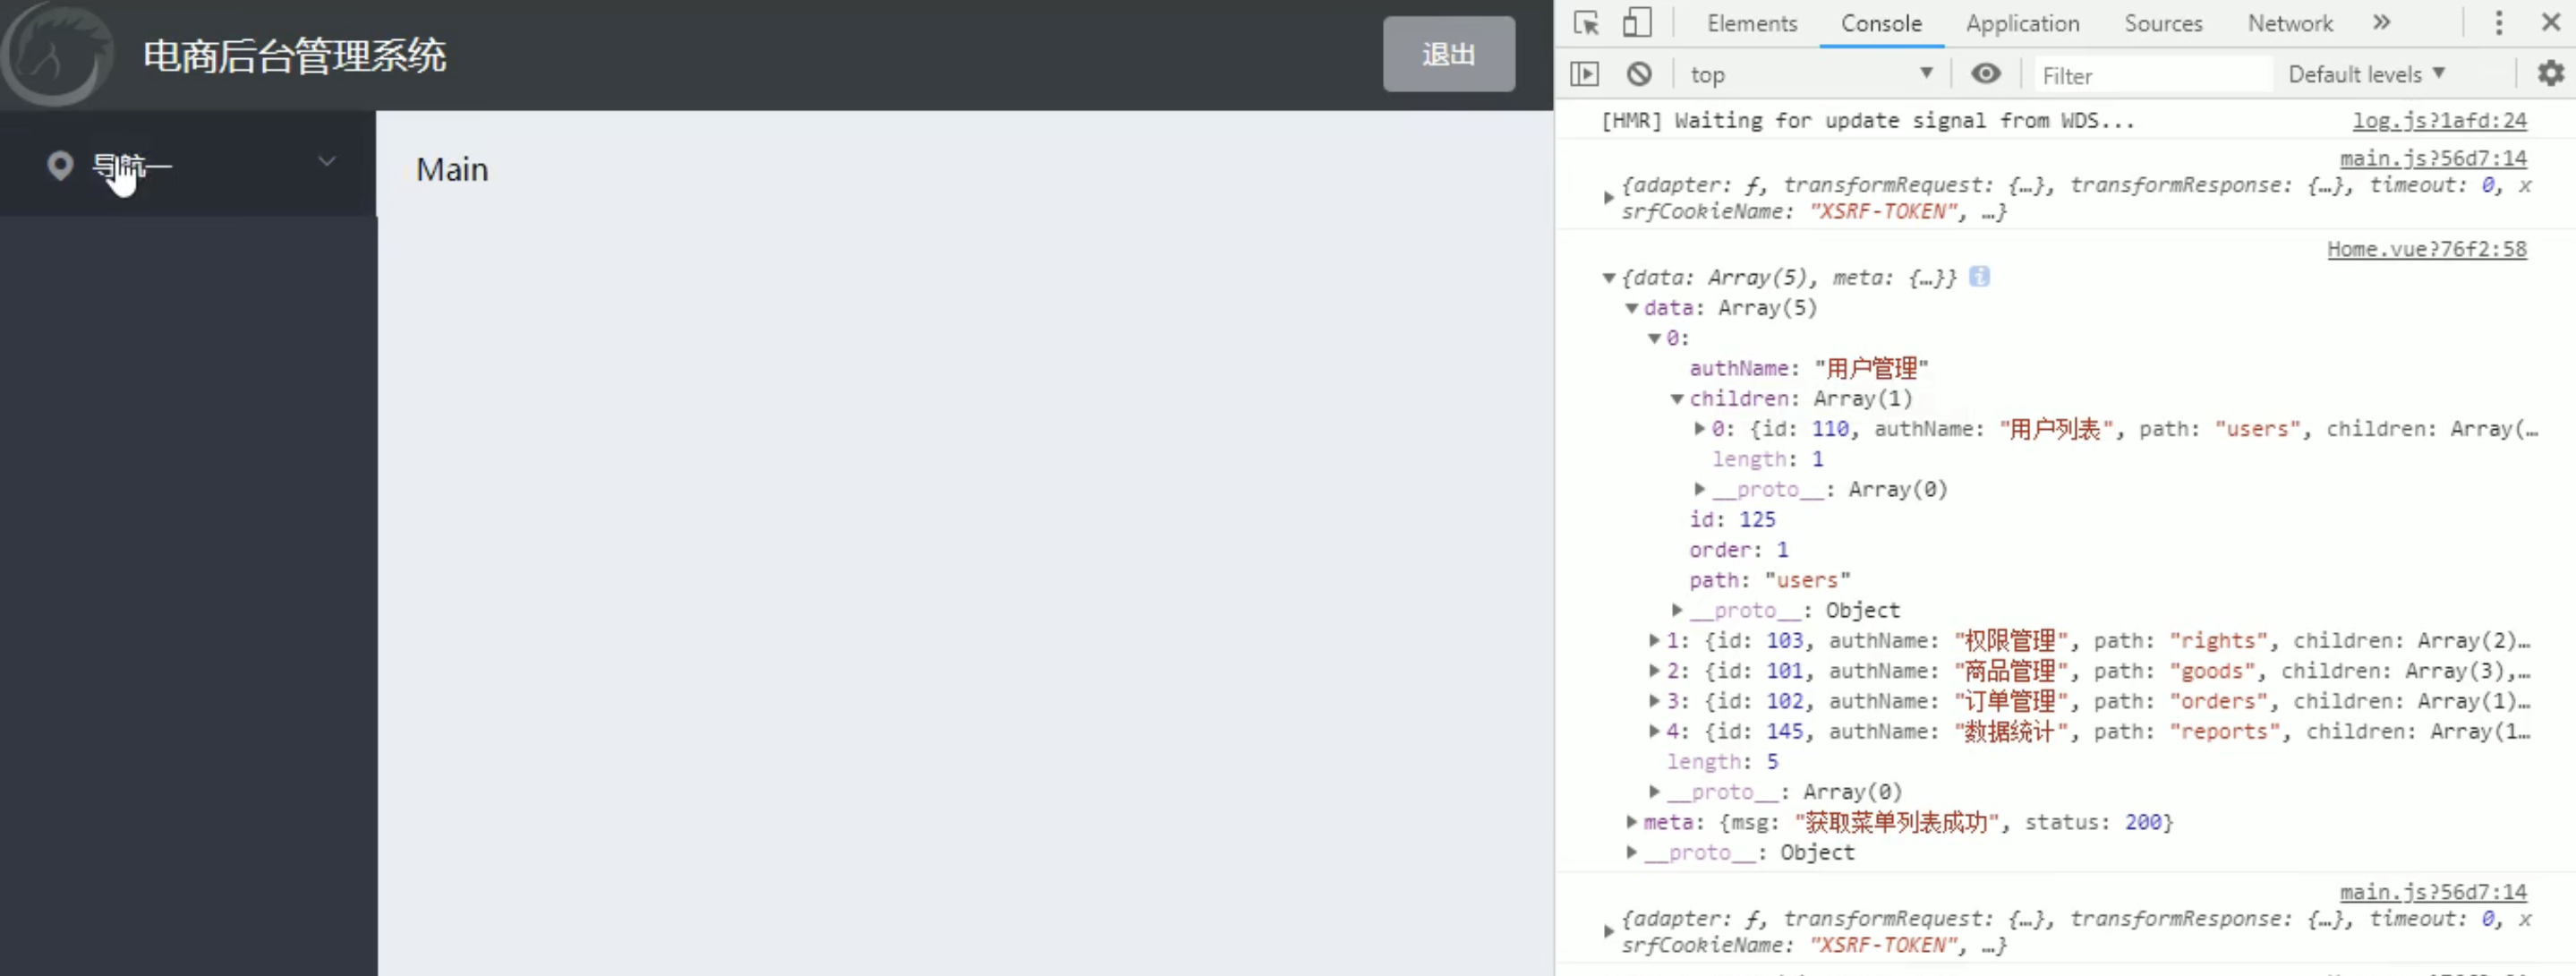Open the Application tab

click(x=2022, y=23)
